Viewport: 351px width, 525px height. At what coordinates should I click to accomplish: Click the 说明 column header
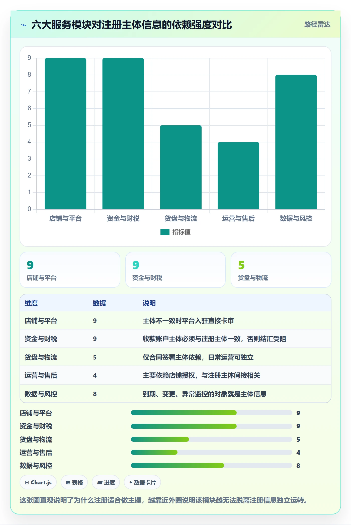(x=149, y=303)
